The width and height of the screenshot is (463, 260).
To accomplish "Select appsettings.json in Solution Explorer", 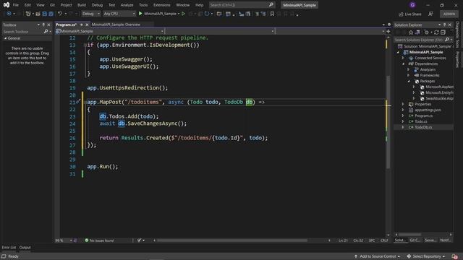I will tap(428, 110).
